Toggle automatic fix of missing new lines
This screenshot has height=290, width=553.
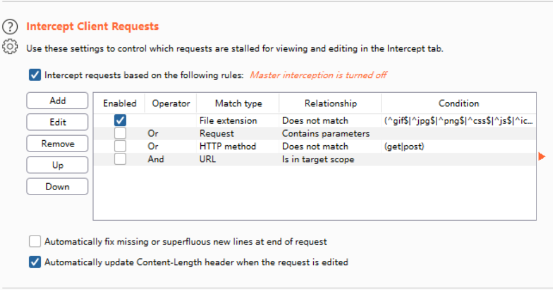[x=35, y=241]
